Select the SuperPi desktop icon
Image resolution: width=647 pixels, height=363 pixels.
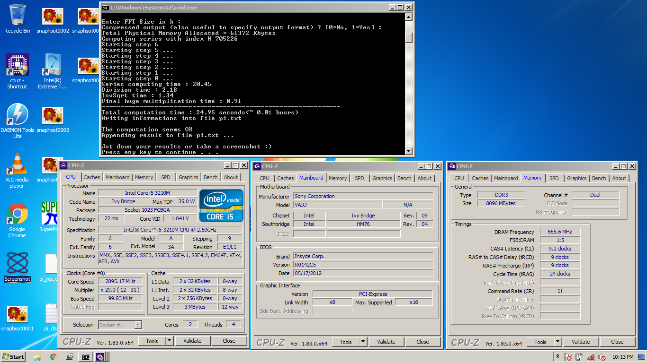point(49,217)
